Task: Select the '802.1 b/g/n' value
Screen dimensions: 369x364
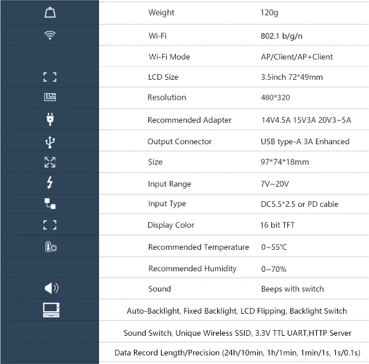Action: coord(282,36)
